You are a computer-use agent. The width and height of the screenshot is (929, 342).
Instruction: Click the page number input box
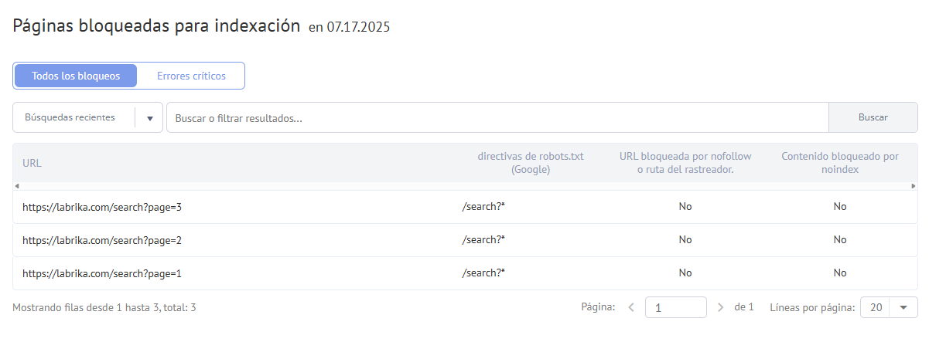(x=676, y=307)
